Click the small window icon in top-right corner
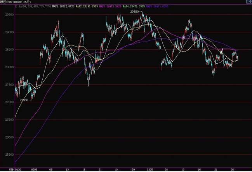 pyautogui.click(x=248, y=2)
